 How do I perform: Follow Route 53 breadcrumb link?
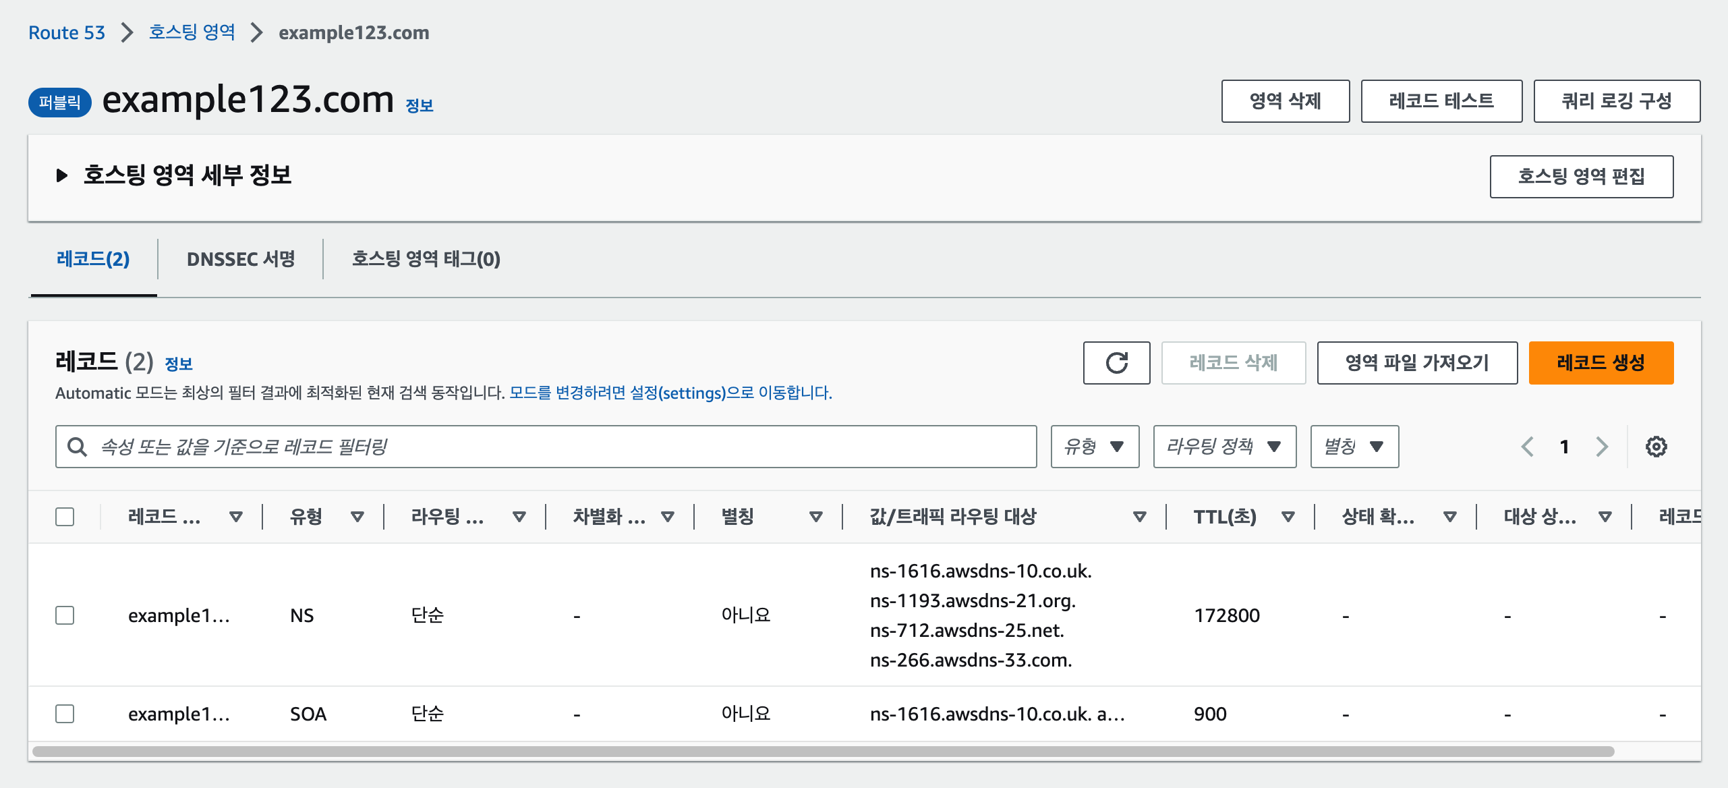click(67, 32)
